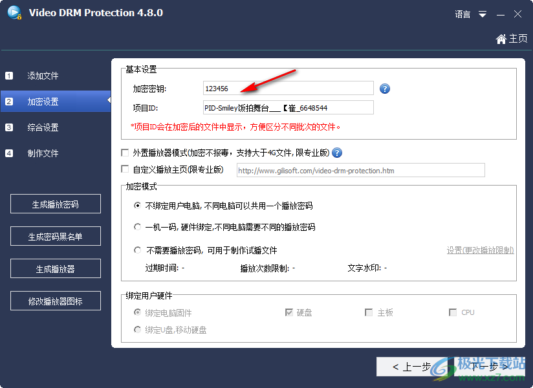This screenshot has width=533, height=388.
Task: Open the 语言 language dropdown arrow
Action: point(483,14)
